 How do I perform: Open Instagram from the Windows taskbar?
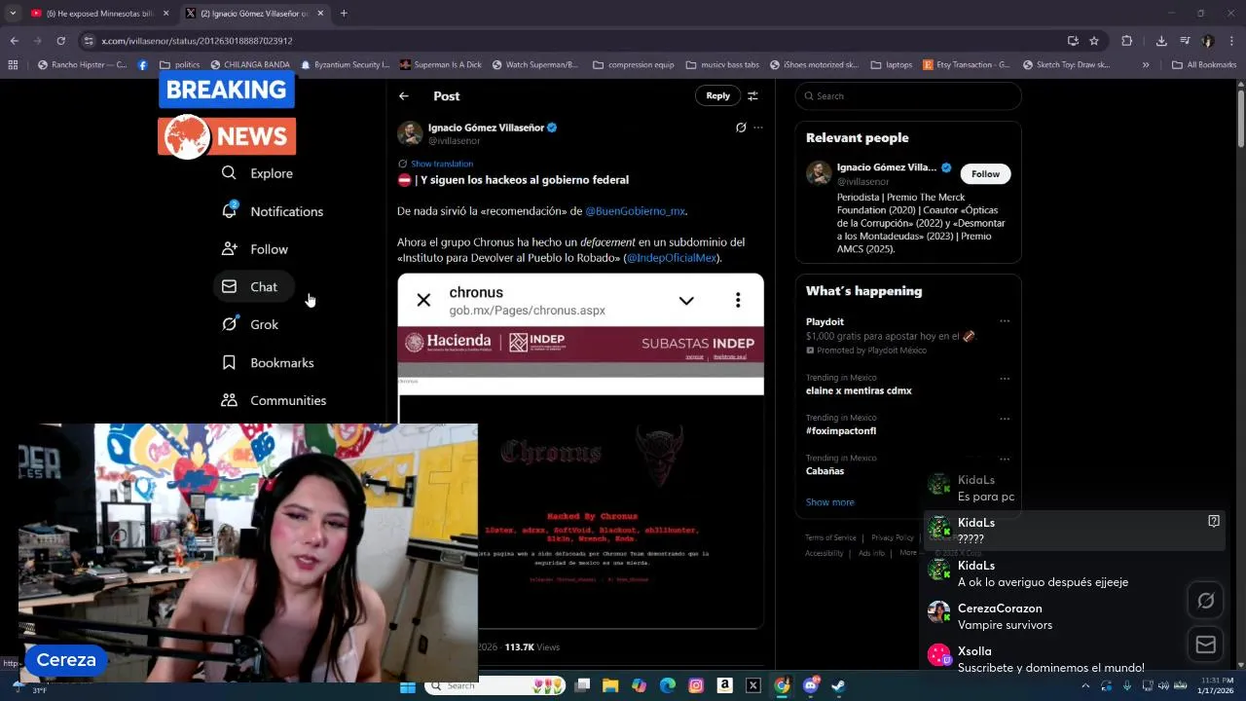pos(696,685)
